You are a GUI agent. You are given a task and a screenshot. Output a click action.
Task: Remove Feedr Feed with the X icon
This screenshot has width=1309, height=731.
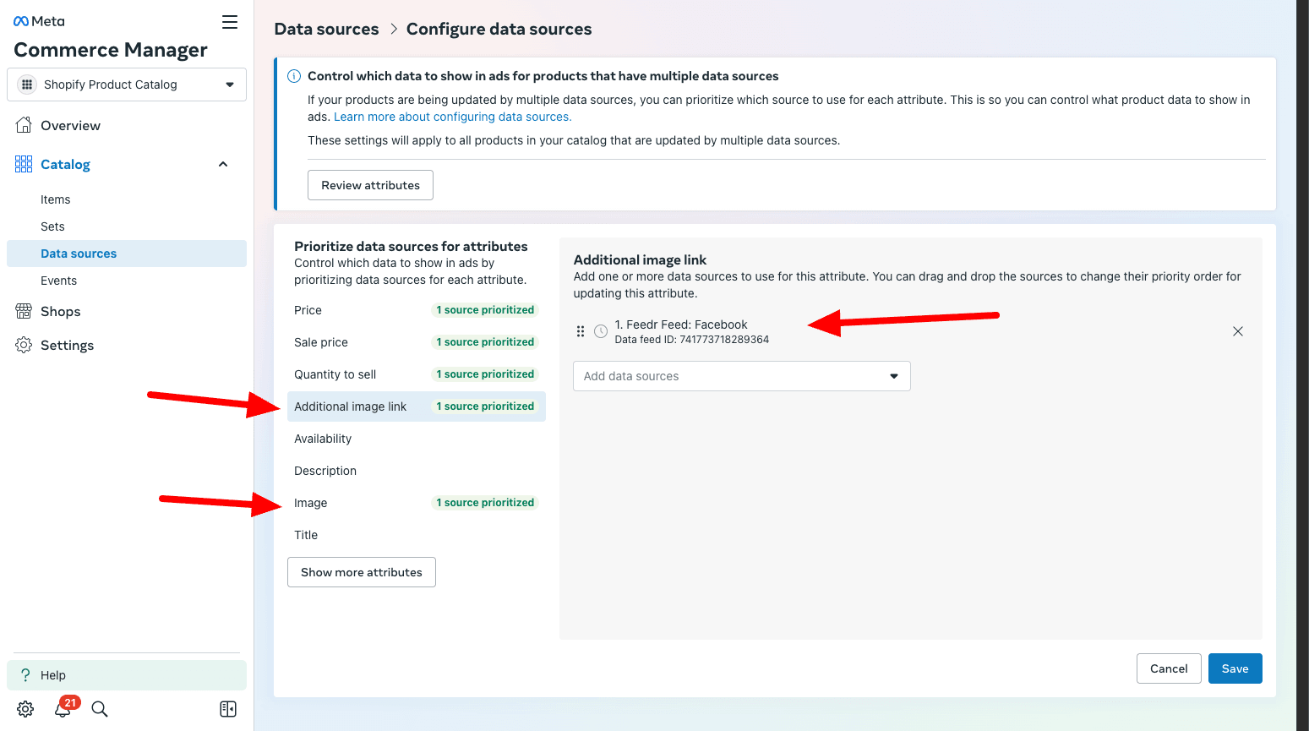coord(1237,331)
